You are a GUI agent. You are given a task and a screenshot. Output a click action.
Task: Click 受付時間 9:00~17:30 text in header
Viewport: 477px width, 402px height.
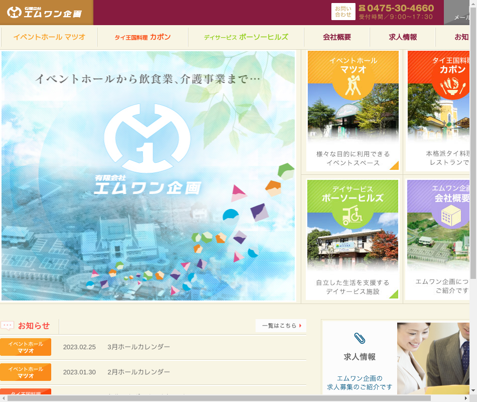[x=396, y=17]
